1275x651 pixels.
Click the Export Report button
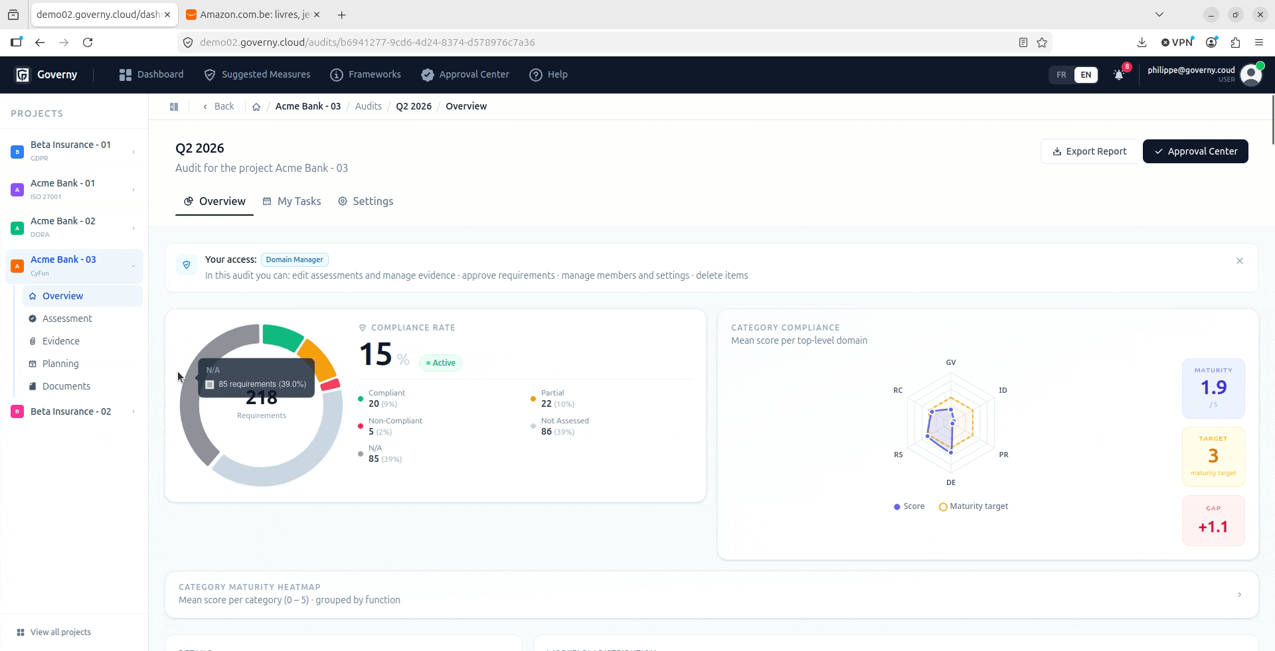point(1090,151)
